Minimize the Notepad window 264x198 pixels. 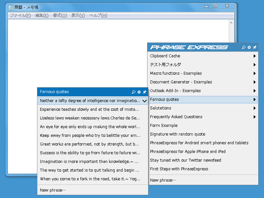click(206, 6)
